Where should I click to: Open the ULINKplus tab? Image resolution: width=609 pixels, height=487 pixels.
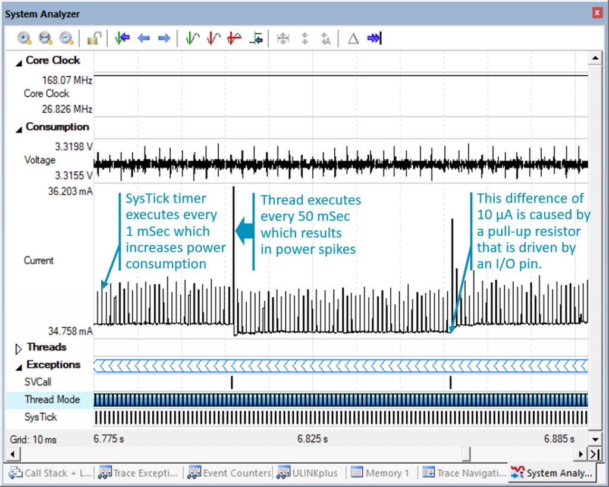[x=307, y=473]
